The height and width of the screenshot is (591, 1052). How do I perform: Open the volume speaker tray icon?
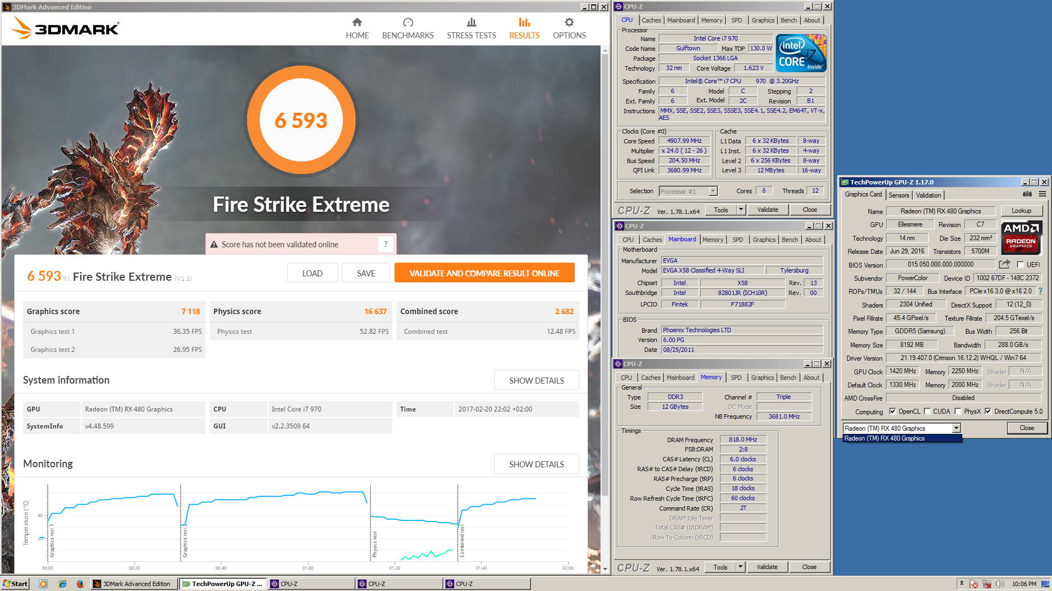1000,584
